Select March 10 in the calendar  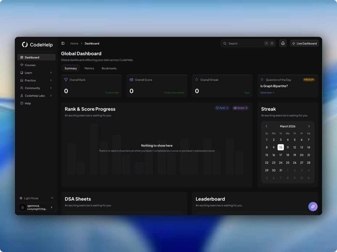tap(281, 147)
